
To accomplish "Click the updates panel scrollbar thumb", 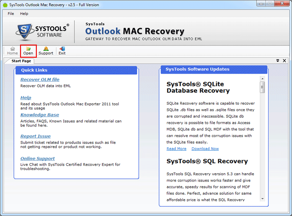I will pyautogui.click(x=262, y=87).
